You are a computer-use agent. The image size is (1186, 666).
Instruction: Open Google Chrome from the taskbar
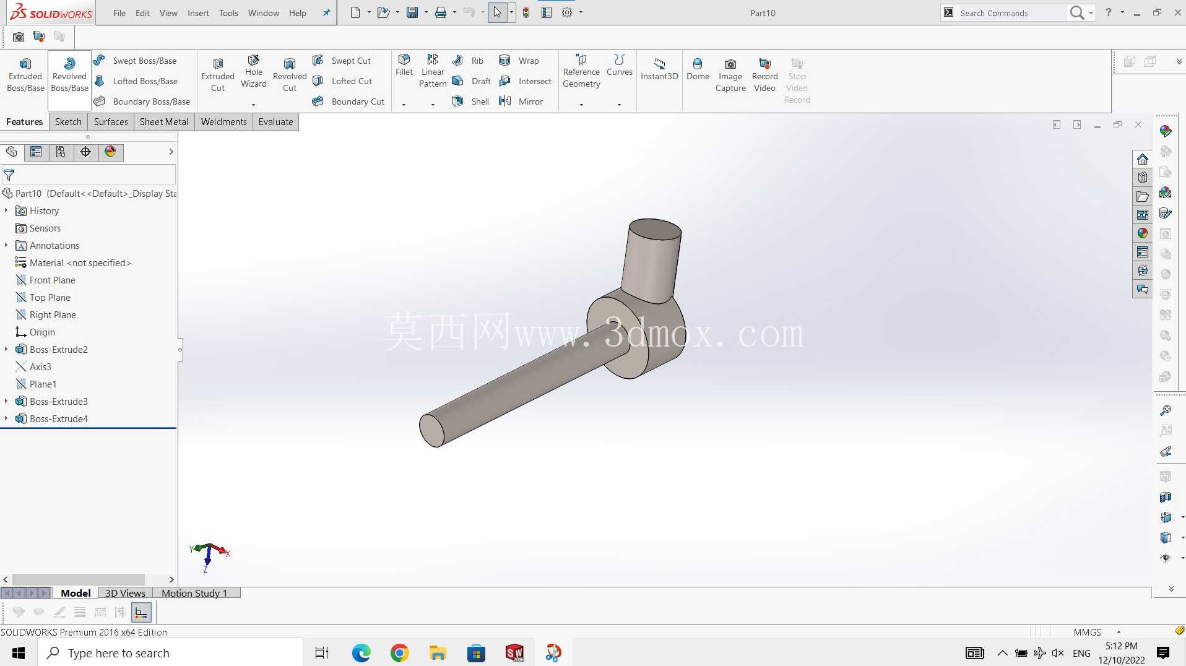[x=400, y=653]
